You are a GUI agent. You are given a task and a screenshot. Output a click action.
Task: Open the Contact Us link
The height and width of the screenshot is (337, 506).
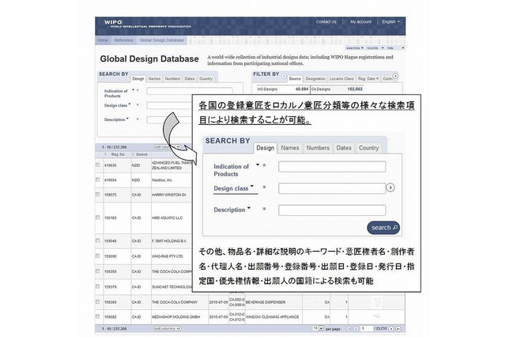tap(326, 22)
